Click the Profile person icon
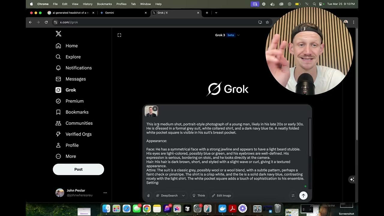This screenshot has height=216, width=384. [x=58, y=145]
